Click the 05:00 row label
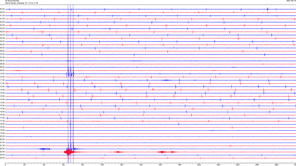Screen dimensions: 296x166 (x=2, y=41)
